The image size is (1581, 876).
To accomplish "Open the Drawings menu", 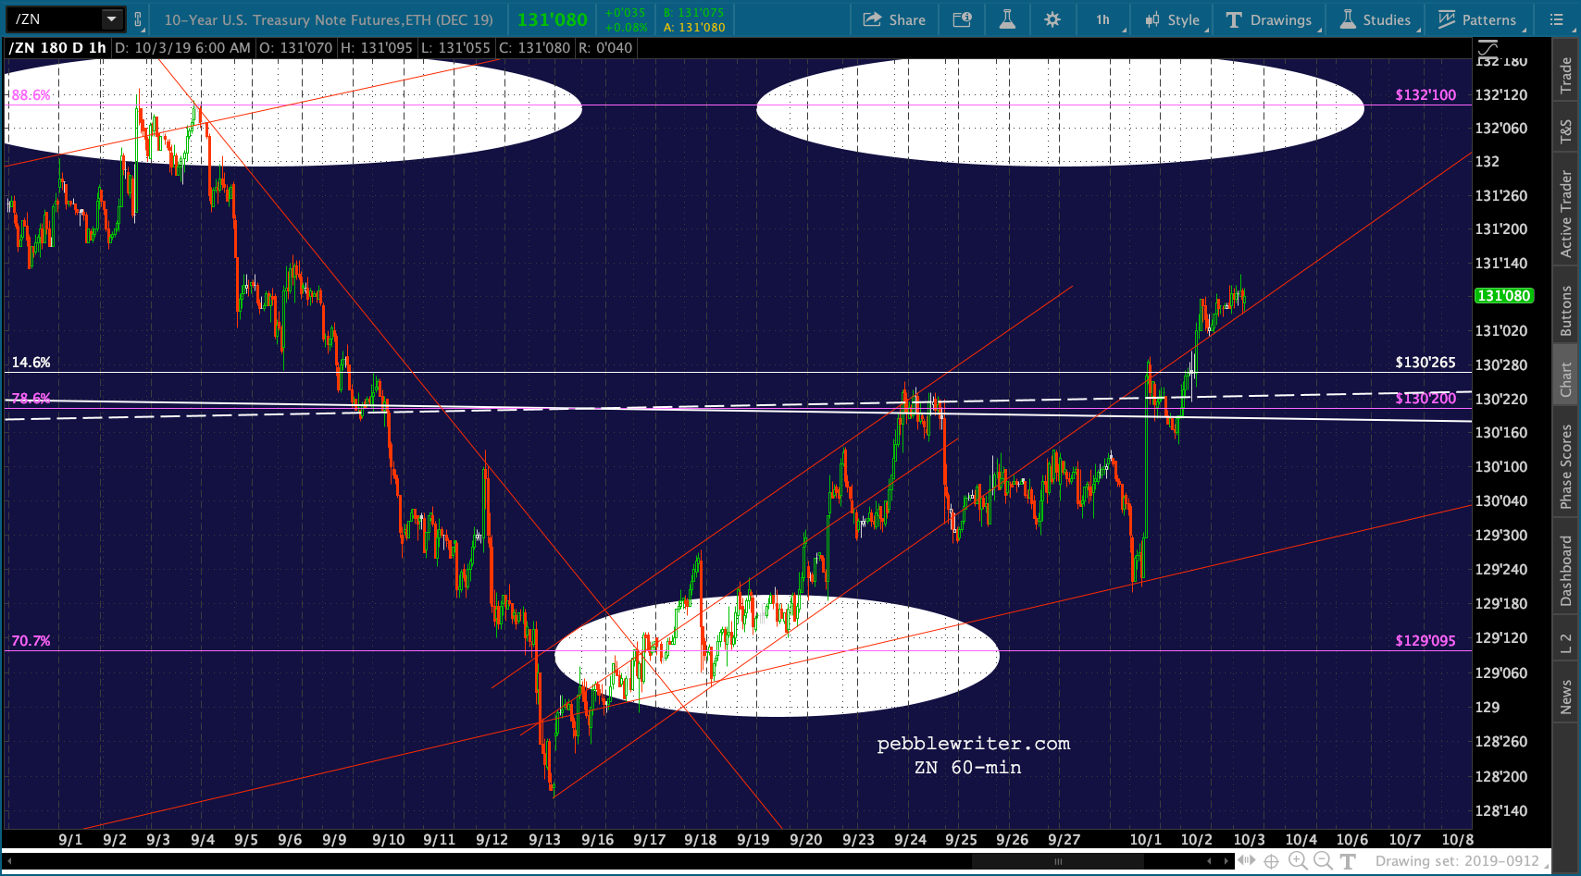I will click(1269, 19).
